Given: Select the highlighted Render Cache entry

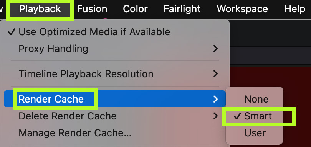Looking at the screenshot, I should (115, 99).
